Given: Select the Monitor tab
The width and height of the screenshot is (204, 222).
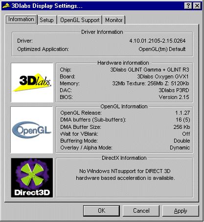Looking at the screenshot, I should [114, 20].
